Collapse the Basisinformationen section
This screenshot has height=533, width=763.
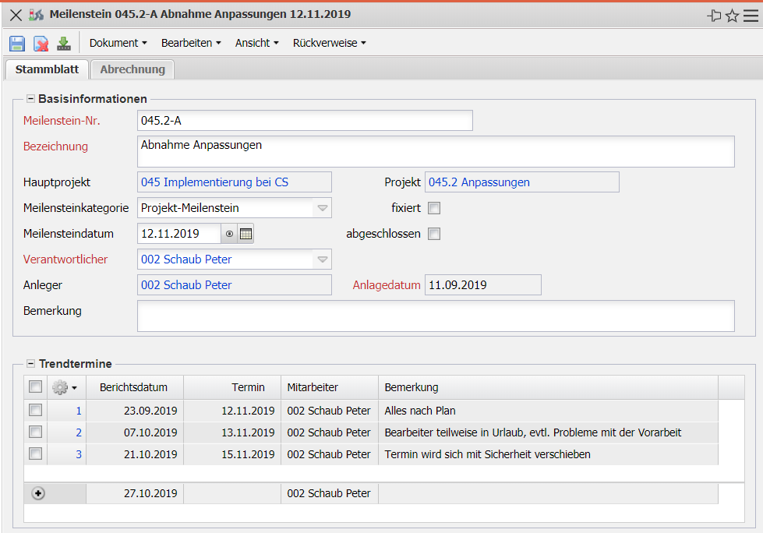(x=30, y=99)
